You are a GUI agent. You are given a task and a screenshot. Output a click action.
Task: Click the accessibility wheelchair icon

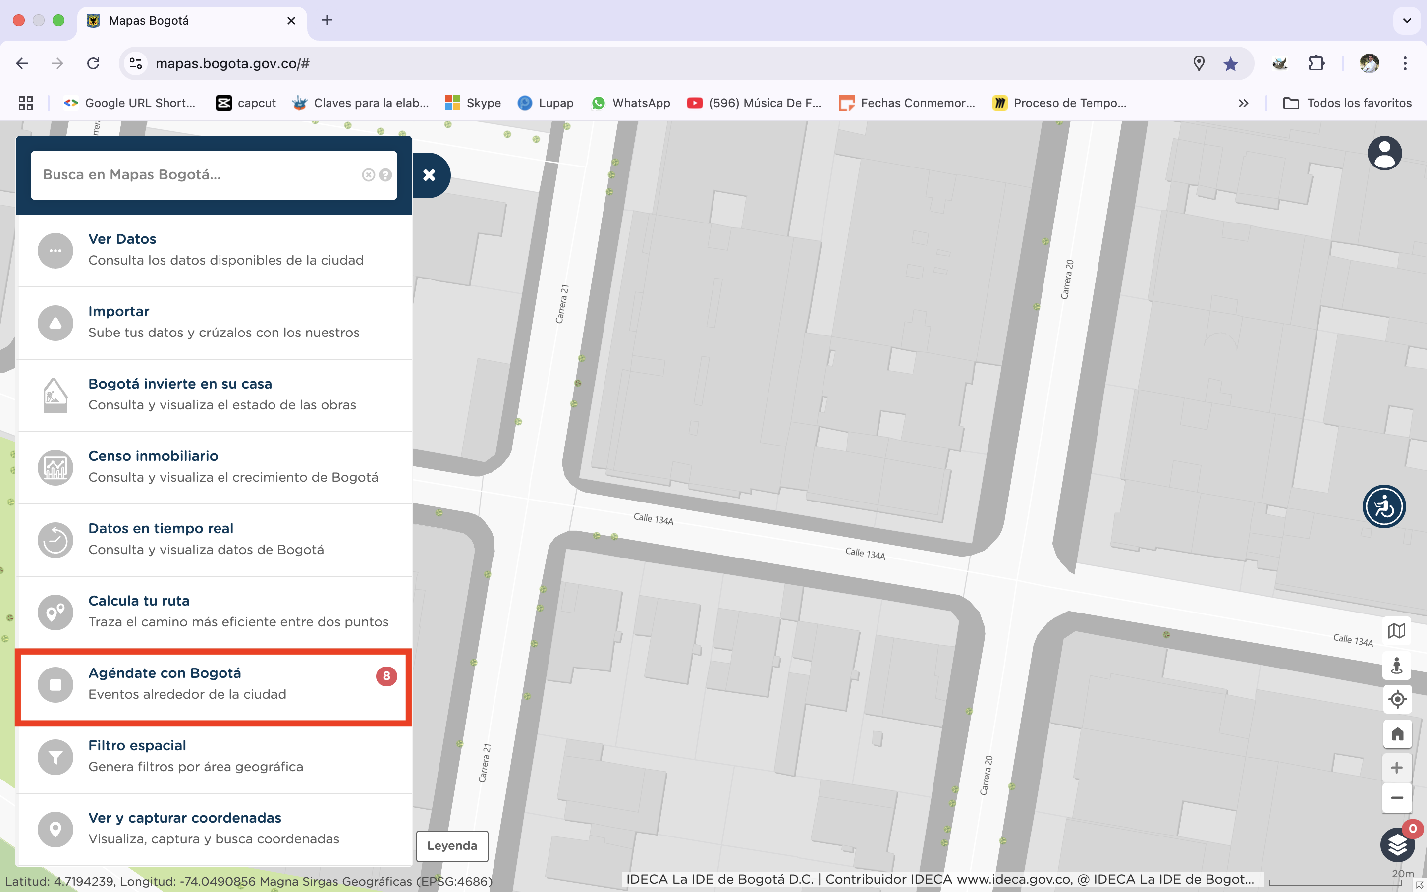click(1383, 507)
